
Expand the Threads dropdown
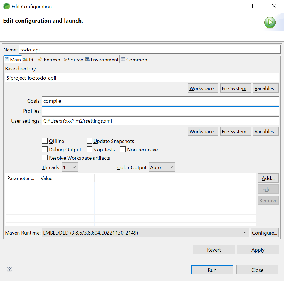70,167
